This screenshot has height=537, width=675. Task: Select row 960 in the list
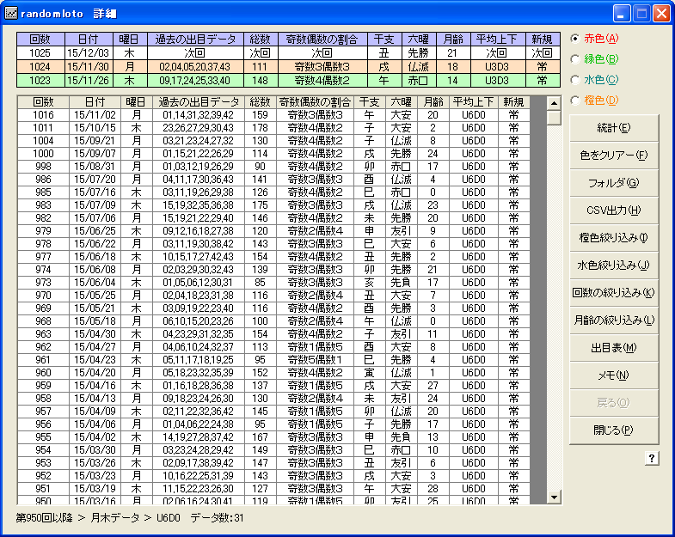[273, 373]
